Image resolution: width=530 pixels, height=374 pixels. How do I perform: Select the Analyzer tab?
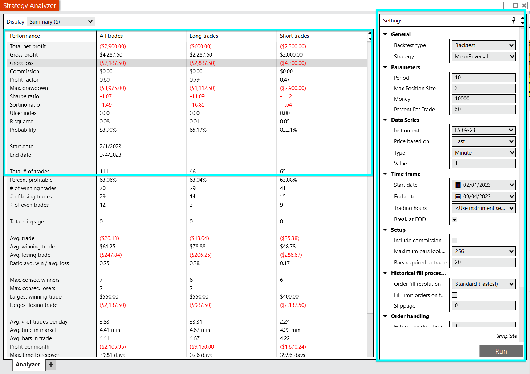[x=28, y=365]
